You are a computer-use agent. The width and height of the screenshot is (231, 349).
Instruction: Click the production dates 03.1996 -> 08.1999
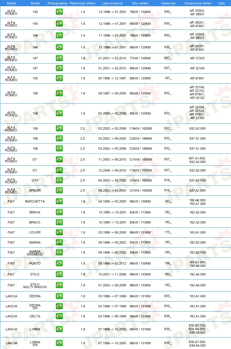pos(112,316)
